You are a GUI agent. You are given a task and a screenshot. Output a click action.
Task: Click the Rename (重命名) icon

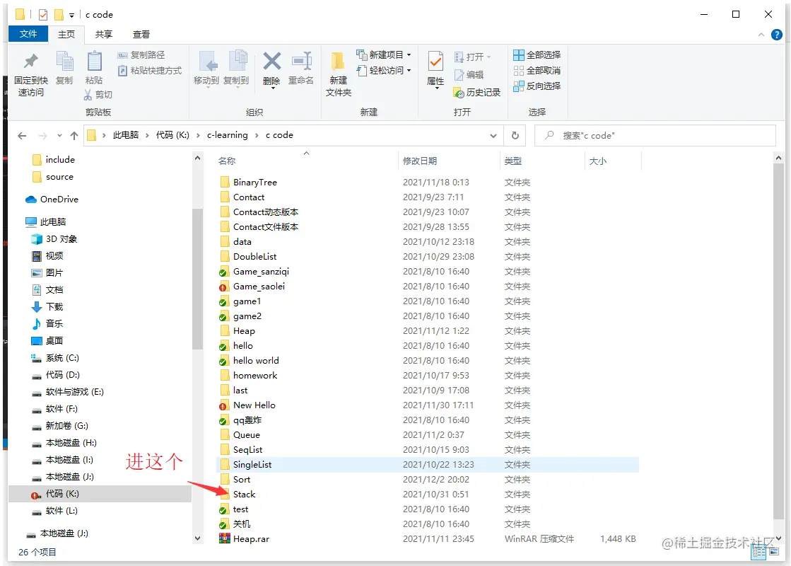[302, 62]
